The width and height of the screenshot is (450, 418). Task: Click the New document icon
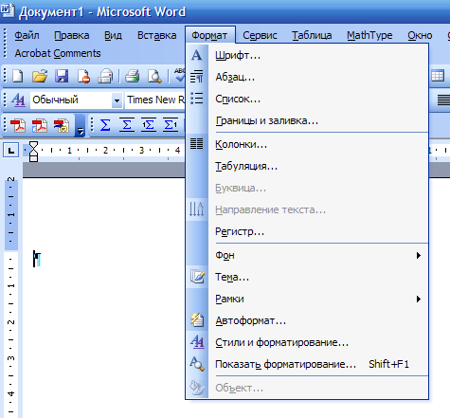pos(17,76)
